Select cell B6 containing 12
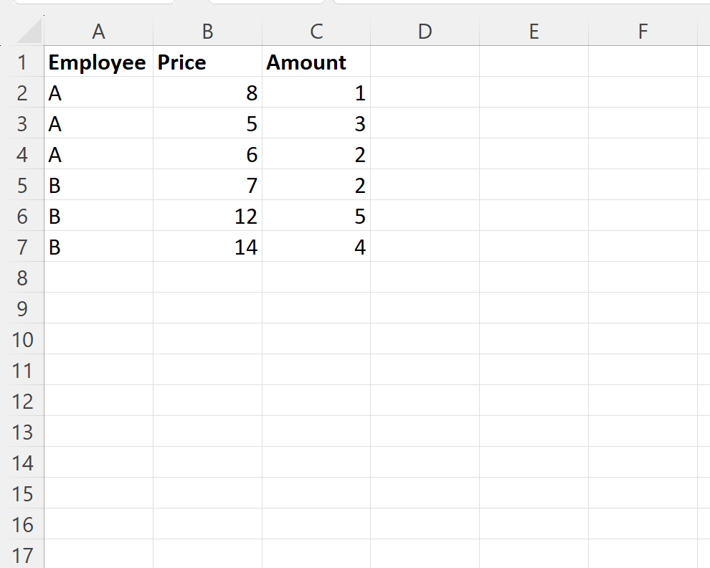Viewport: 710px width, 568px height. point(207,216)
